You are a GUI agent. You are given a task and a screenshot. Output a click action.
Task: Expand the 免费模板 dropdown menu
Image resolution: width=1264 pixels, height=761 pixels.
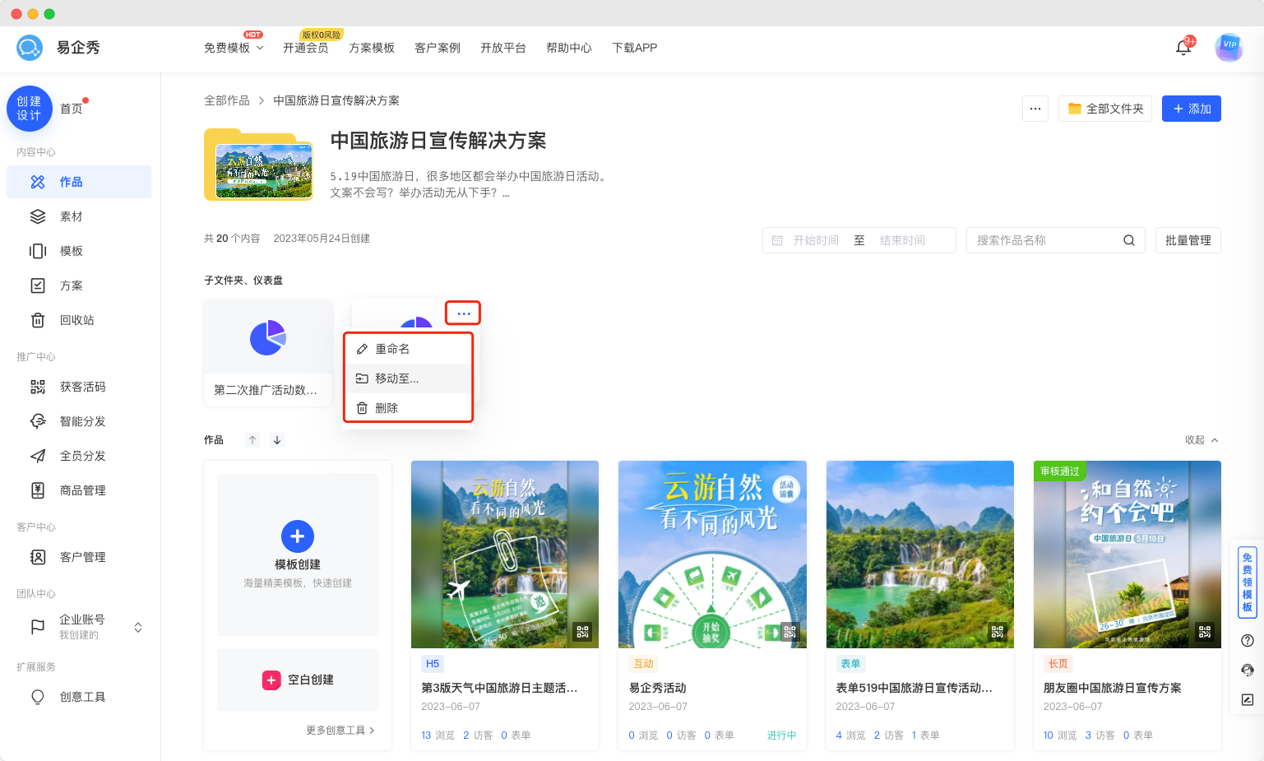click(234, 48)
